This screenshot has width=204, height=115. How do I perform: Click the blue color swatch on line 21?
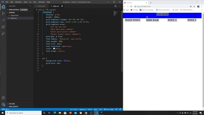pos(65,61)
